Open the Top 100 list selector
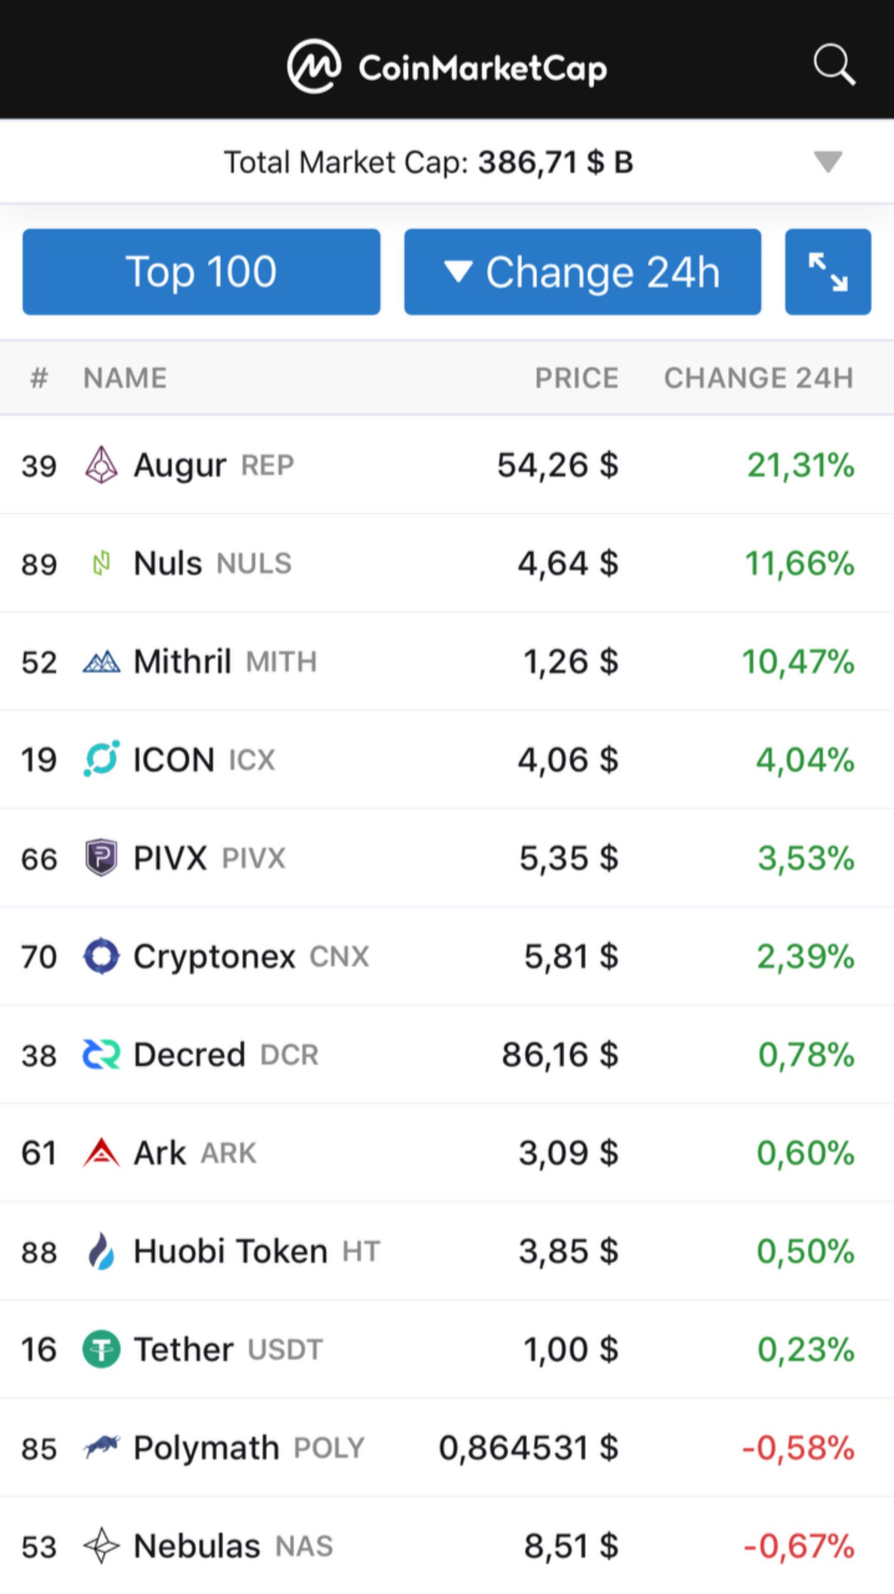 click(201, 271)
